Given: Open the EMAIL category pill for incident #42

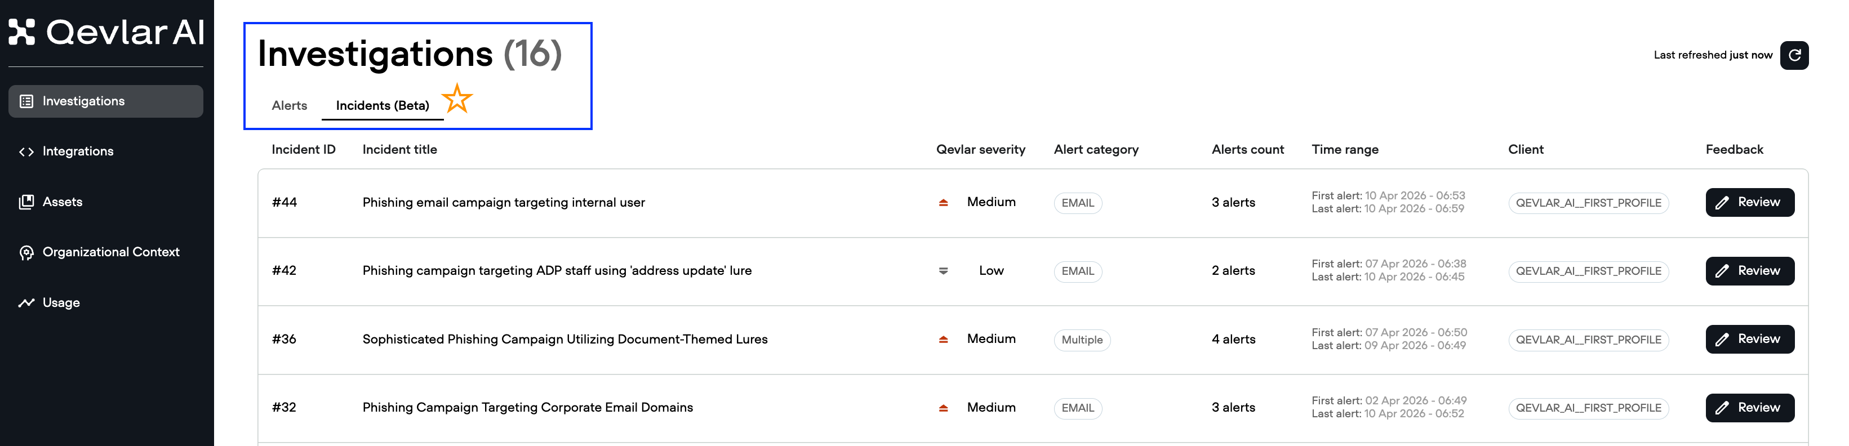Looking at the screenshot, I should (x=1077, y=271).
